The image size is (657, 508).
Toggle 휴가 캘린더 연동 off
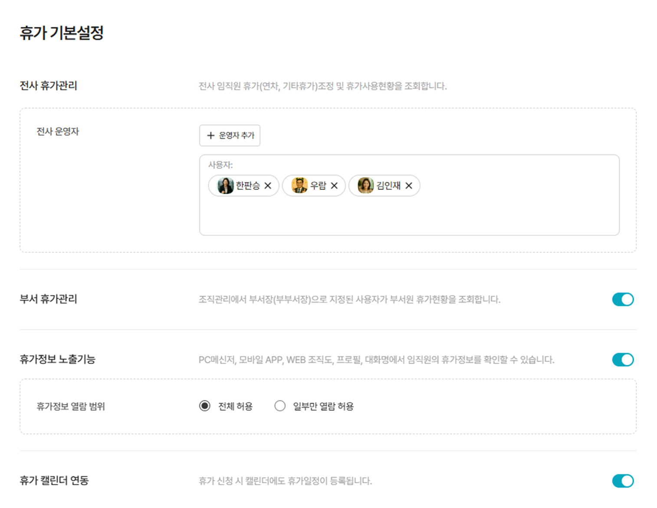click(x=623, y=481)
